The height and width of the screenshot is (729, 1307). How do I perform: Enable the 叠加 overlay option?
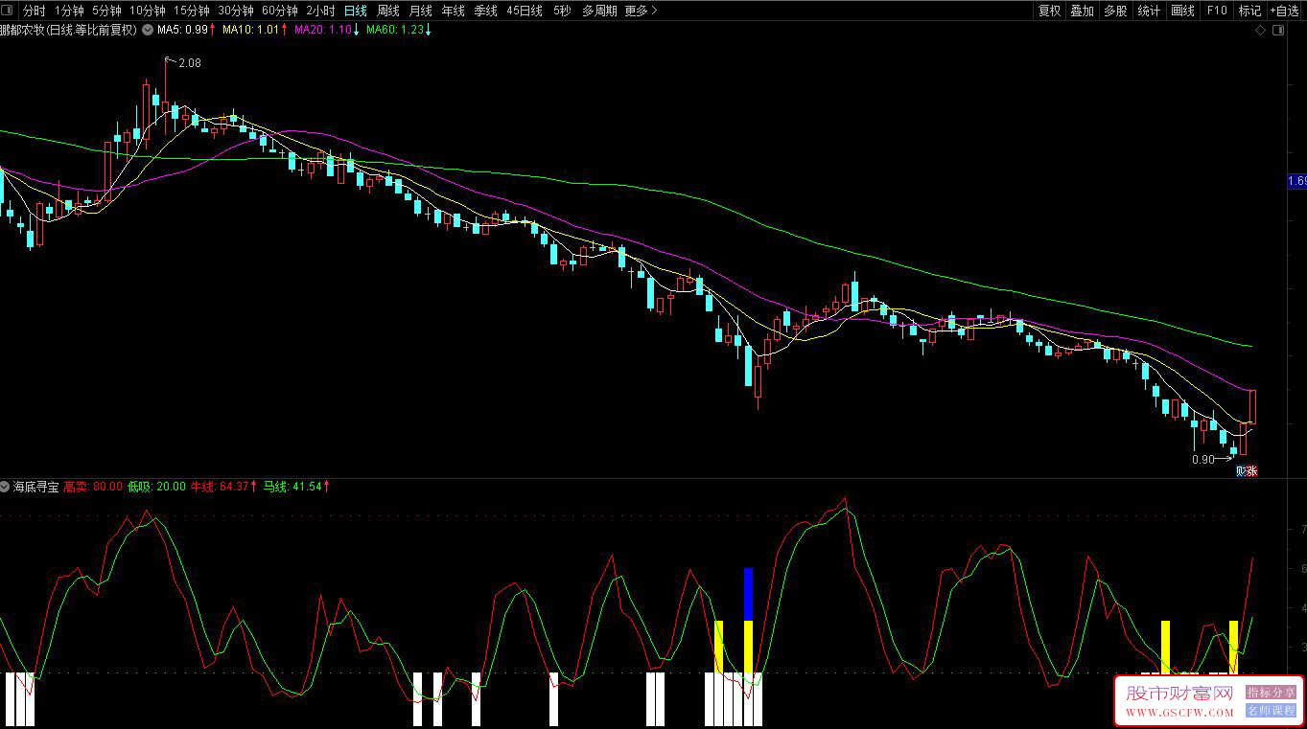click(1082, 11)
